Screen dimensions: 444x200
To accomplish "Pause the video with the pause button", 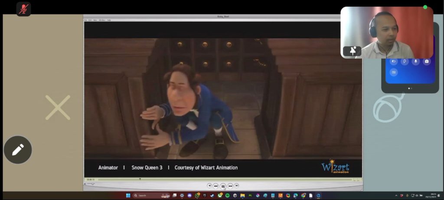I will [x=223, y=186].
